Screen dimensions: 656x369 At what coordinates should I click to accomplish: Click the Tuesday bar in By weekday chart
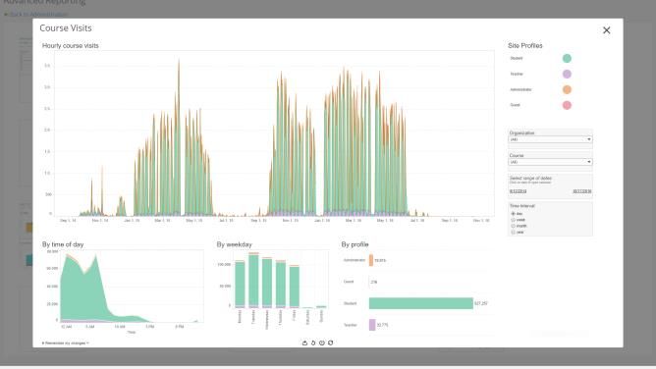[253, 281]
